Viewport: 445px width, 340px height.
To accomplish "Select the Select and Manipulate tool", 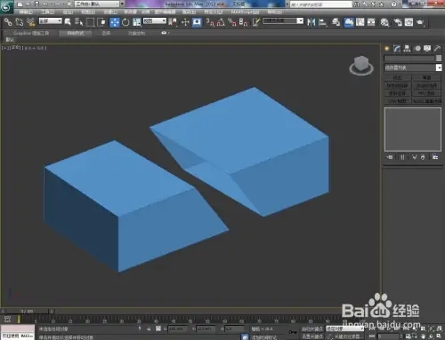I will pyautogui.click(x=185, y=22).
